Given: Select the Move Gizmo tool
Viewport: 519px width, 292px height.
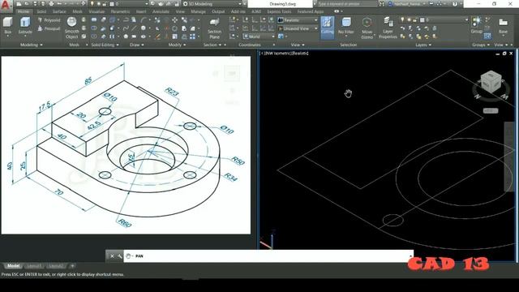Looking at the screenshot, I should [x=367, y=28].
